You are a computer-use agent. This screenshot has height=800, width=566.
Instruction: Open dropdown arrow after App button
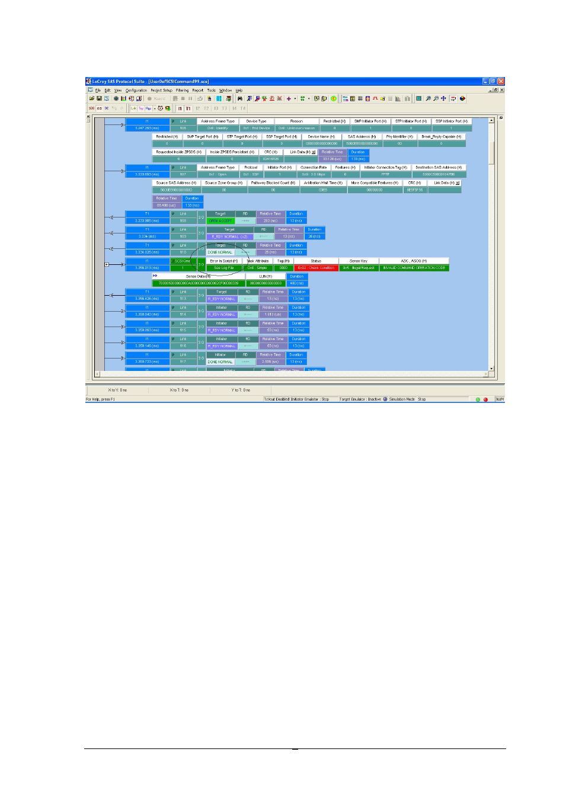pyautogui.click(x=155, y=108)
